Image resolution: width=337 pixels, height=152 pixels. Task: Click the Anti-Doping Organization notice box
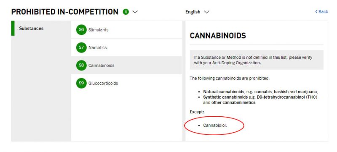pos(257,60)
